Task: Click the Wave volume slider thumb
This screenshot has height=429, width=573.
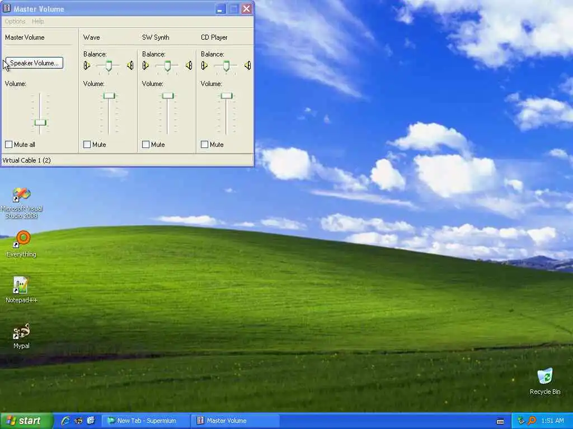Action: (109, 96)
